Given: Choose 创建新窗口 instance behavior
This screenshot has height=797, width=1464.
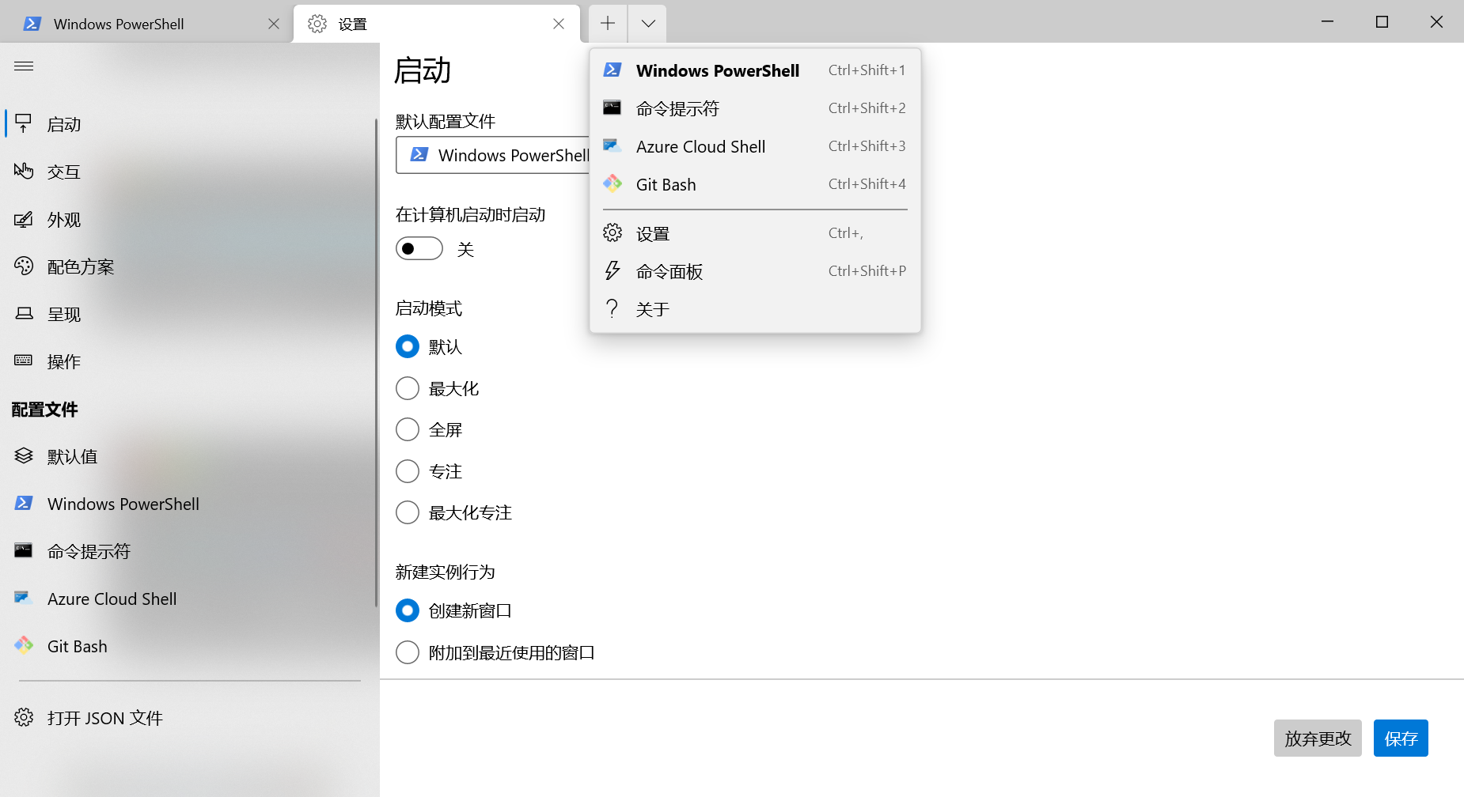Looking at the screenshot, I should [408, 610].
